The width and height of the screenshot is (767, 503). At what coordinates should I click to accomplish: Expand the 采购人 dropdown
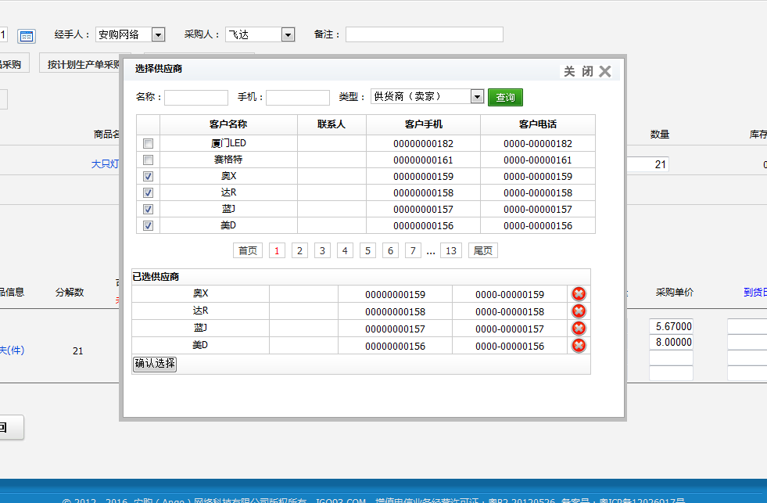[288, 34]
